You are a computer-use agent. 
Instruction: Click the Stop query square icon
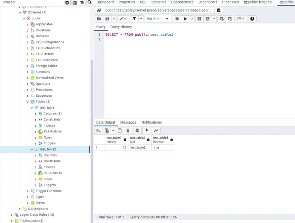[x=177, y=19]
